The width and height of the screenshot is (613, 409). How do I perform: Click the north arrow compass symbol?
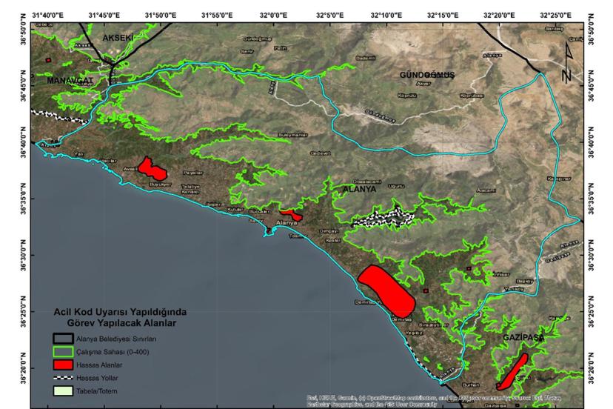pyautogui.click(x=566, y=63)
